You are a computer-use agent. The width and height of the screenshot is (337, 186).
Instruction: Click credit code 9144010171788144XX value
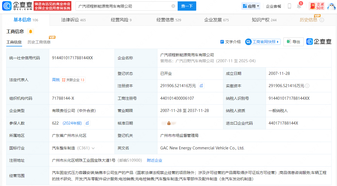72,58
